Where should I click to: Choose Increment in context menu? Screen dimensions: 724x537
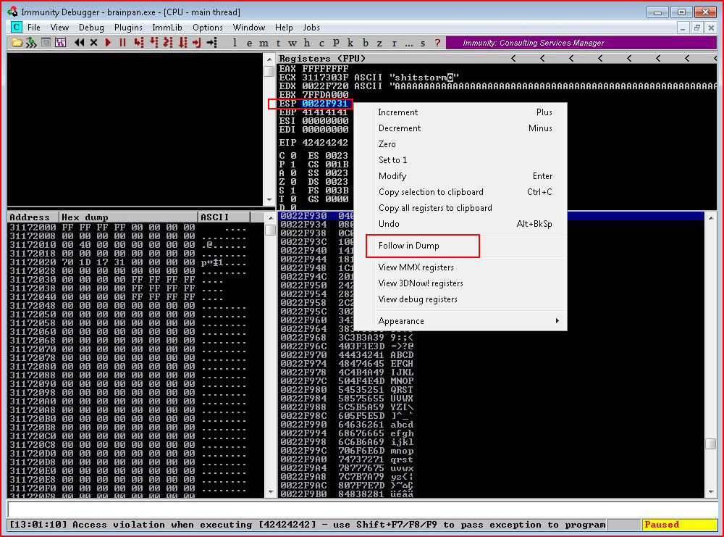point(460,112)
